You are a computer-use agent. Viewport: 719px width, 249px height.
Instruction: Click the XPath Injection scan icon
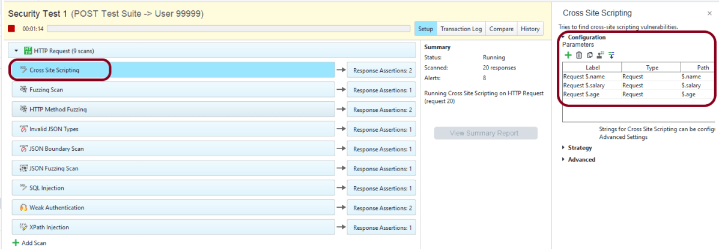point(23,227)
